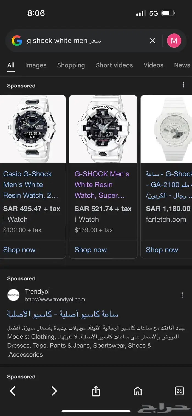192x416 pixels.
Task: Go back with browser back arrow
Action: click(x=13, y=391)
